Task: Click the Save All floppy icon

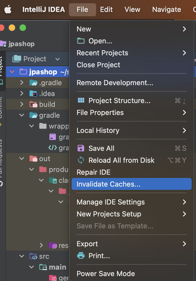Action: tap(81, 148)
